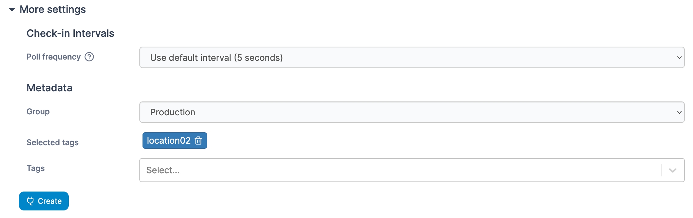
Task: Click the More settings heading text
Action: coord(53,9)
